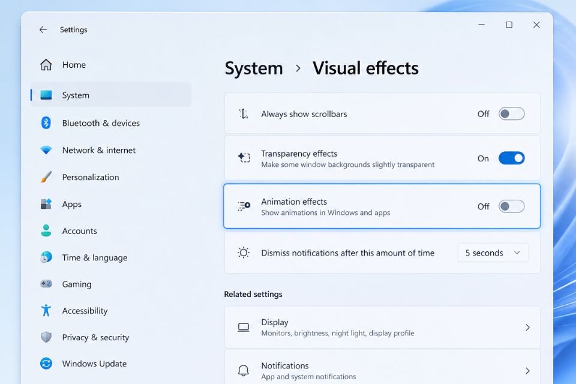Click the Animation effects motion icon

[x=244, y=206]
